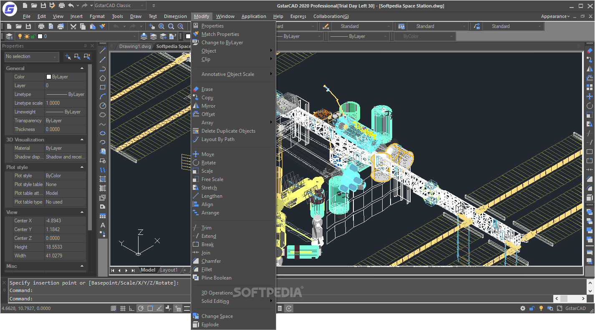The image size is (595, 330).
Task: Click the Mirror icon in right Modify toolbar
Action: 590,69
